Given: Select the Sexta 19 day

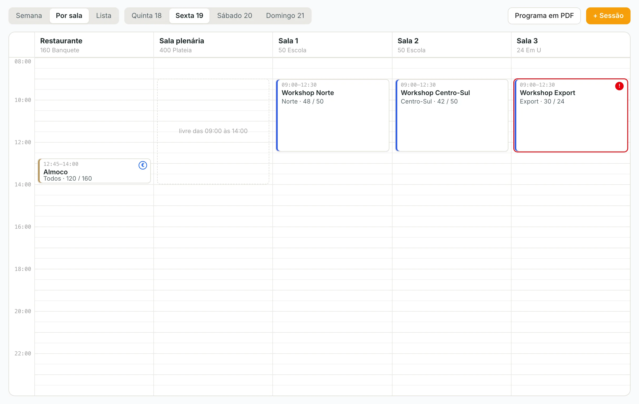Looking at the screenshot, I should click(189, 16).
